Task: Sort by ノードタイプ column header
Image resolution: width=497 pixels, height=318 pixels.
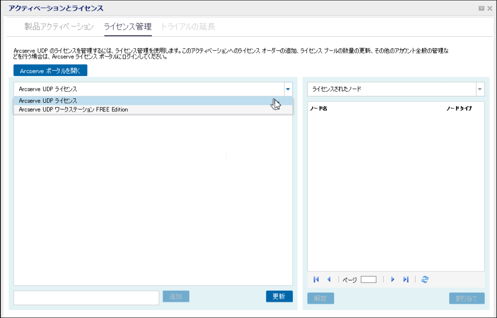Action: (459, 108)
